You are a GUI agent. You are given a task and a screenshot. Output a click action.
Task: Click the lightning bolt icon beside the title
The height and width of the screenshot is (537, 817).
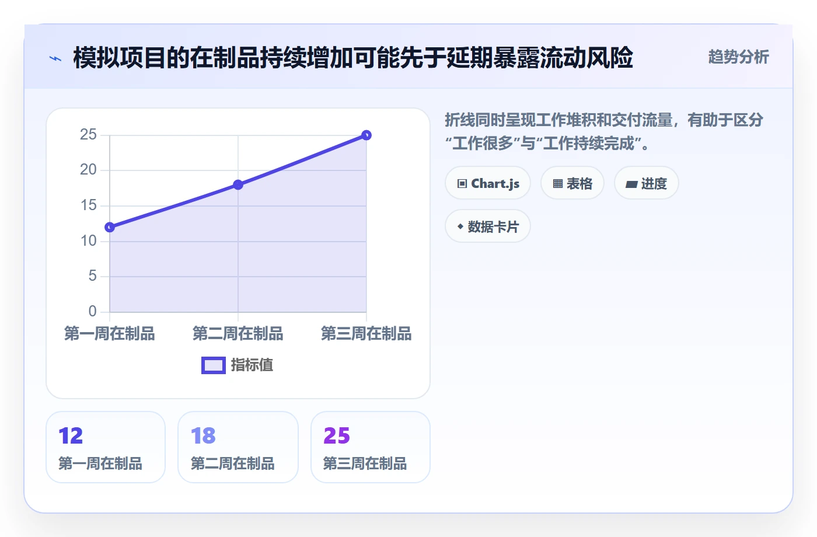click(55, 58)
